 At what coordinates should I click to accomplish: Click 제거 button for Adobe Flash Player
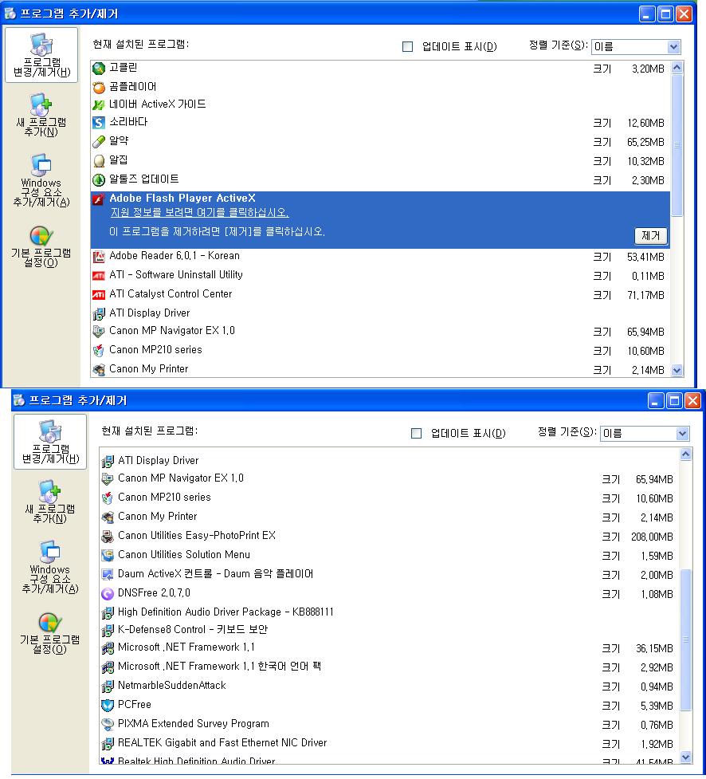[651, 235]
